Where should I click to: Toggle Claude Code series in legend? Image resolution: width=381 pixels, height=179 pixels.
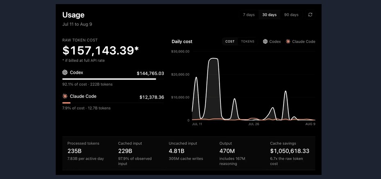301,41
